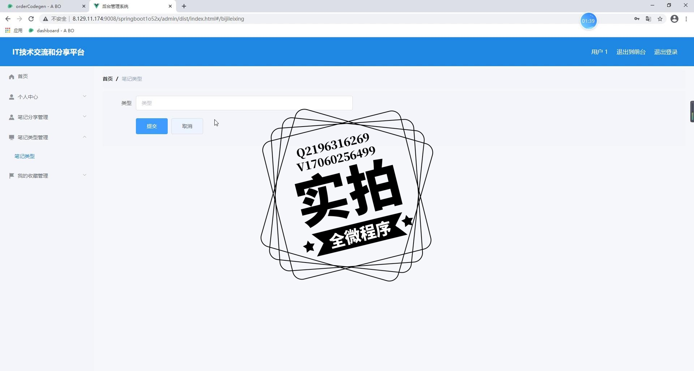Click the browser forward arrow
Image resolution: width=694 pixels, height=371 pixels.
(20, 19)
